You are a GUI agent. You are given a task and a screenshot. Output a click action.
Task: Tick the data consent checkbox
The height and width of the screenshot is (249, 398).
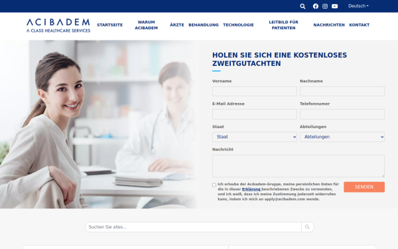point(214,185)
